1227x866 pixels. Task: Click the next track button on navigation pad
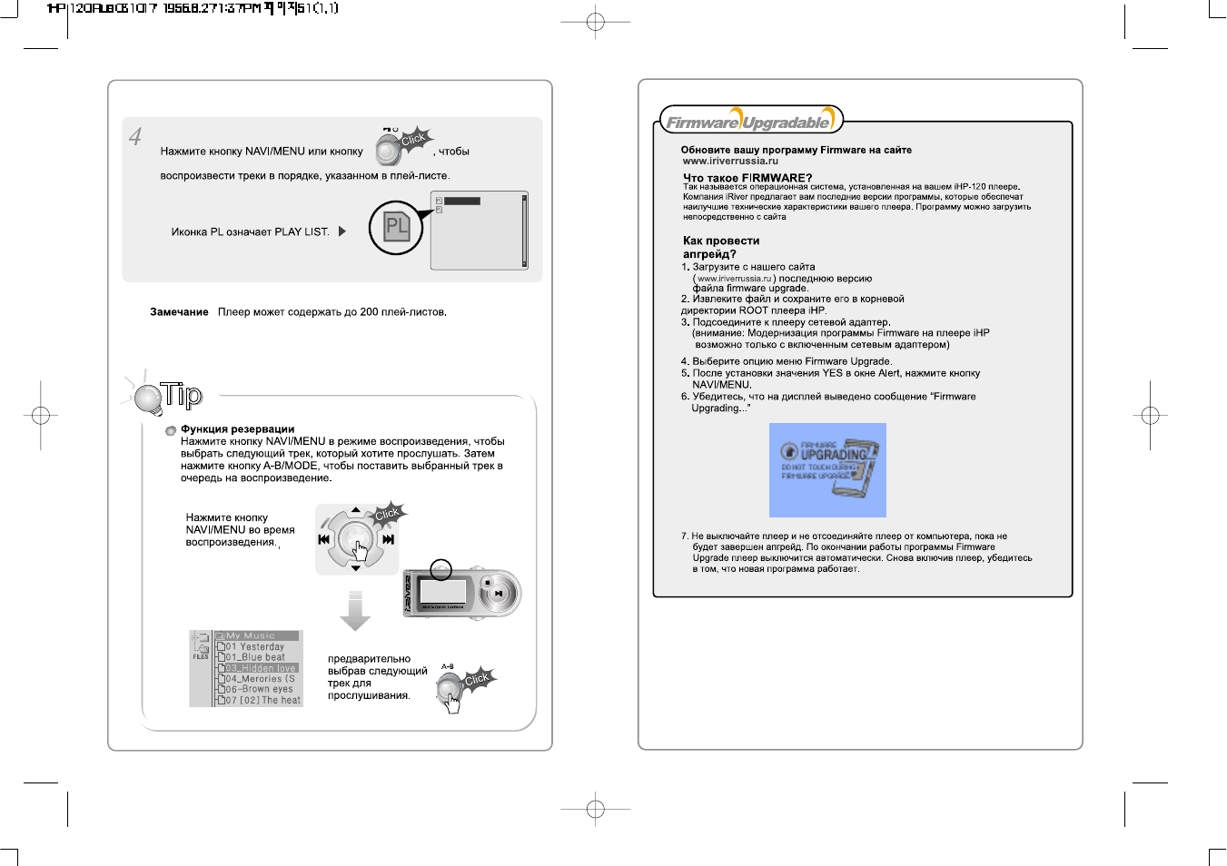coord(388,539)
